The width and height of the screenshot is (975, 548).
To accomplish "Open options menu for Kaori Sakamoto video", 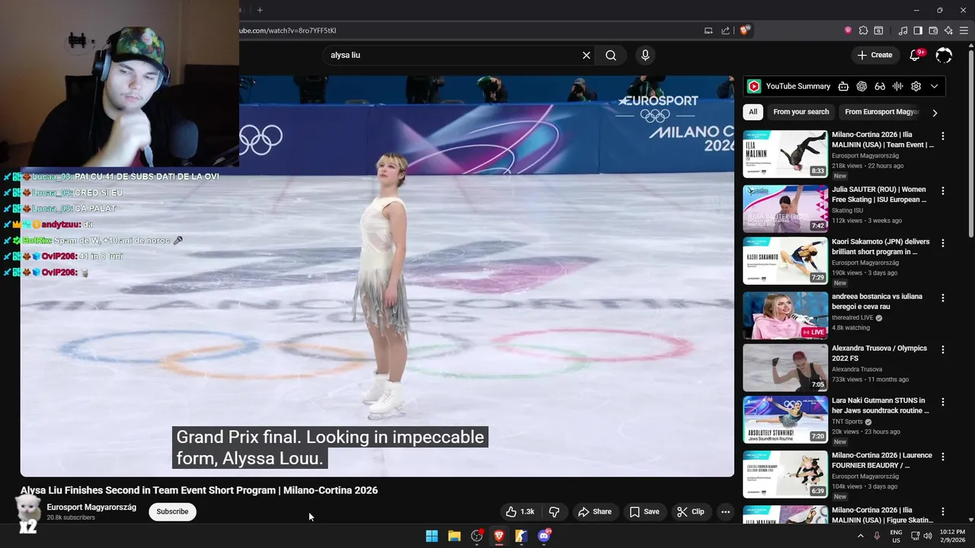I will click(943, 243).
